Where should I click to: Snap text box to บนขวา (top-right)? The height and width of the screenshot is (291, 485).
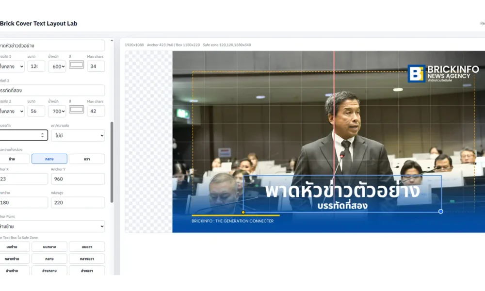coord(87,247)
